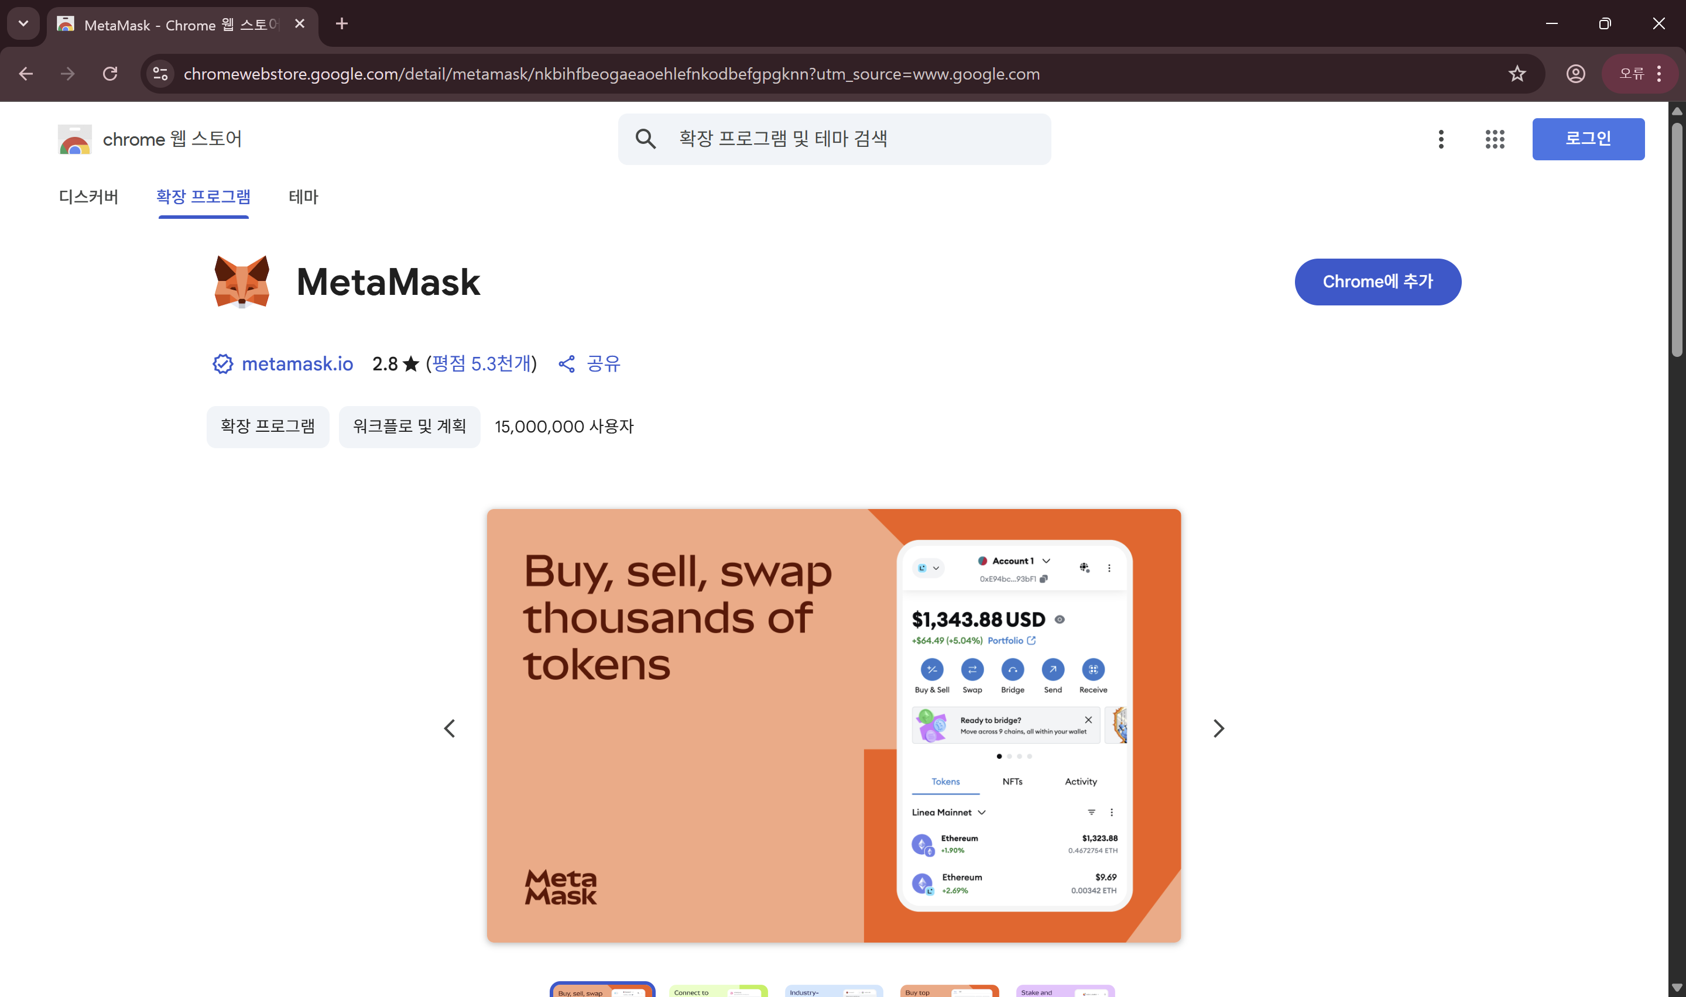1686x997 pixels.
Task: Reload the page with the refresh icon
Action: tap(110, 74)
